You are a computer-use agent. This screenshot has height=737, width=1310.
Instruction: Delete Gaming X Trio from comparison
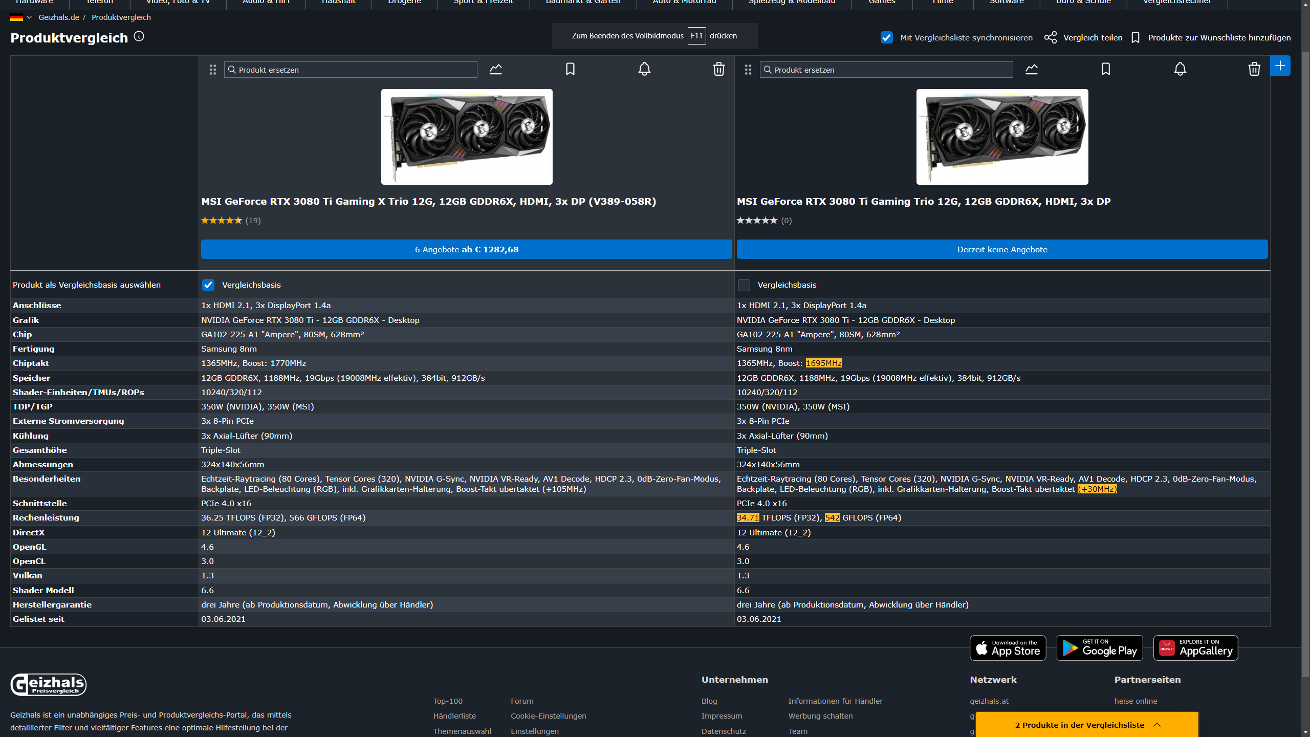718,69
